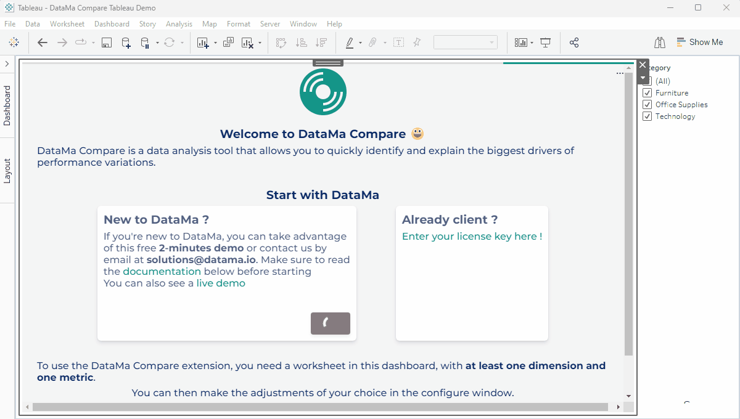The image size is (740, 419).
Task: Click the horizontal scrollbar thumb in extension
Action: click(321, 407)
